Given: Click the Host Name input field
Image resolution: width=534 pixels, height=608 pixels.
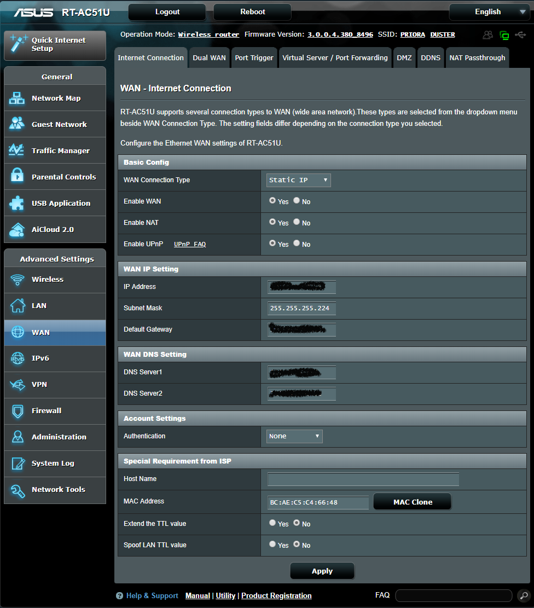Looking at the screenshot, I should pyautogui.click(x=363, y=479).
